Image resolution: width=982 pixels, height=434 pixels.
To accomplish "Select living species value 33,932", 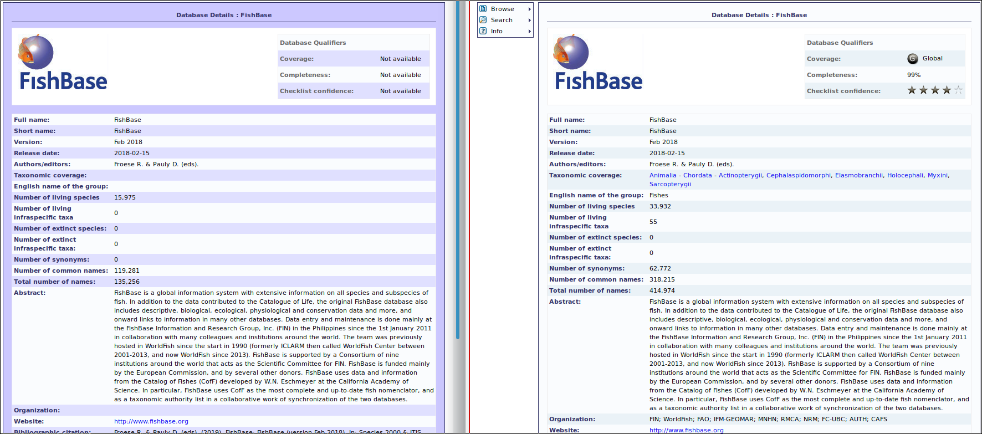I will tap(660, 206).
